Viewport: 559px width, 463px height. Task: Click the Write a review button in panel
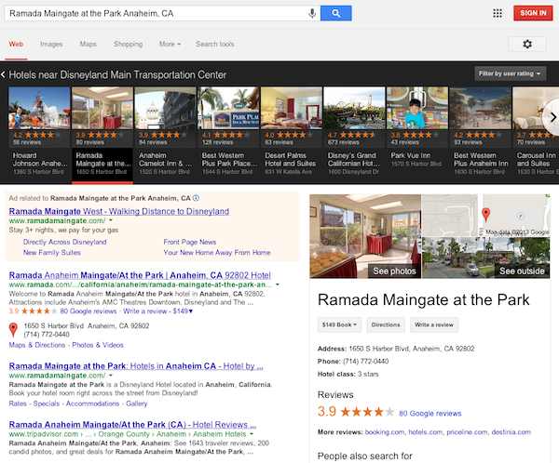[x=434, y=324]
